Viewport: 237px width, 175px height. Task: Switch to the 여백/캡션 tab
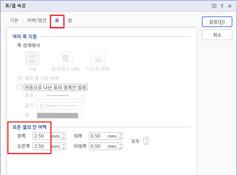(x=37, y=20)
